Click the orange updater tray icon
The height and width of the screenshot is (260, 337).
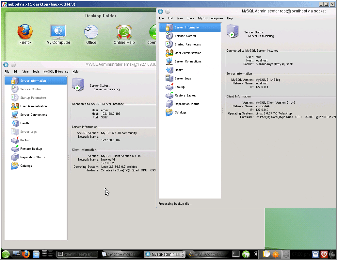click(x=276, y=254)
